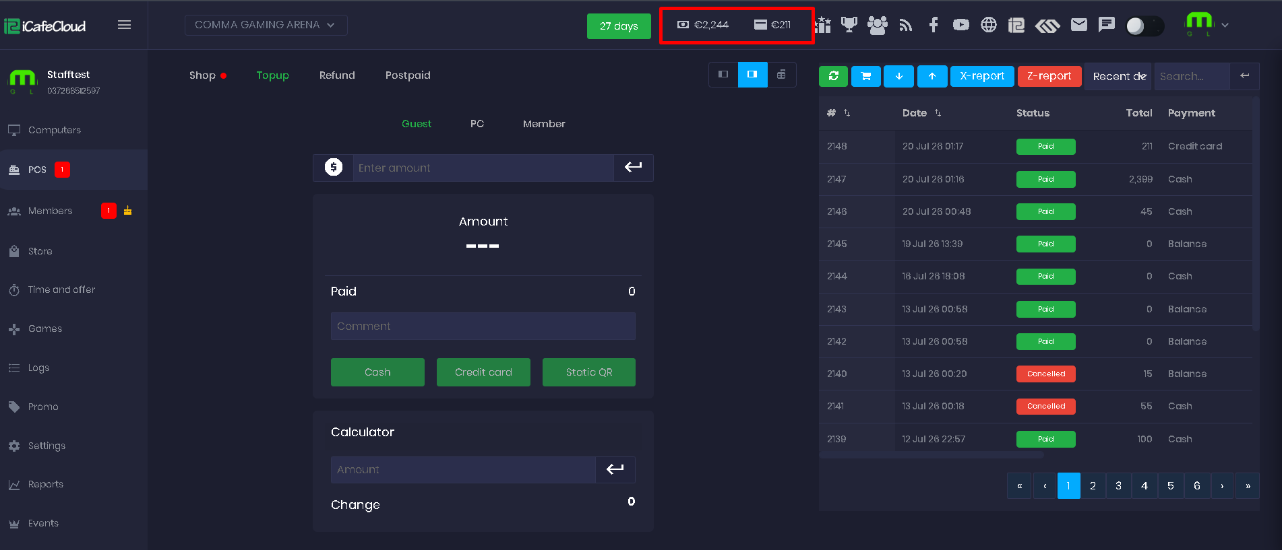Image resolution: width=1282 pixels, height=550 pixels.
Task: Open the chat message icon
Action: coord(1107,25)
